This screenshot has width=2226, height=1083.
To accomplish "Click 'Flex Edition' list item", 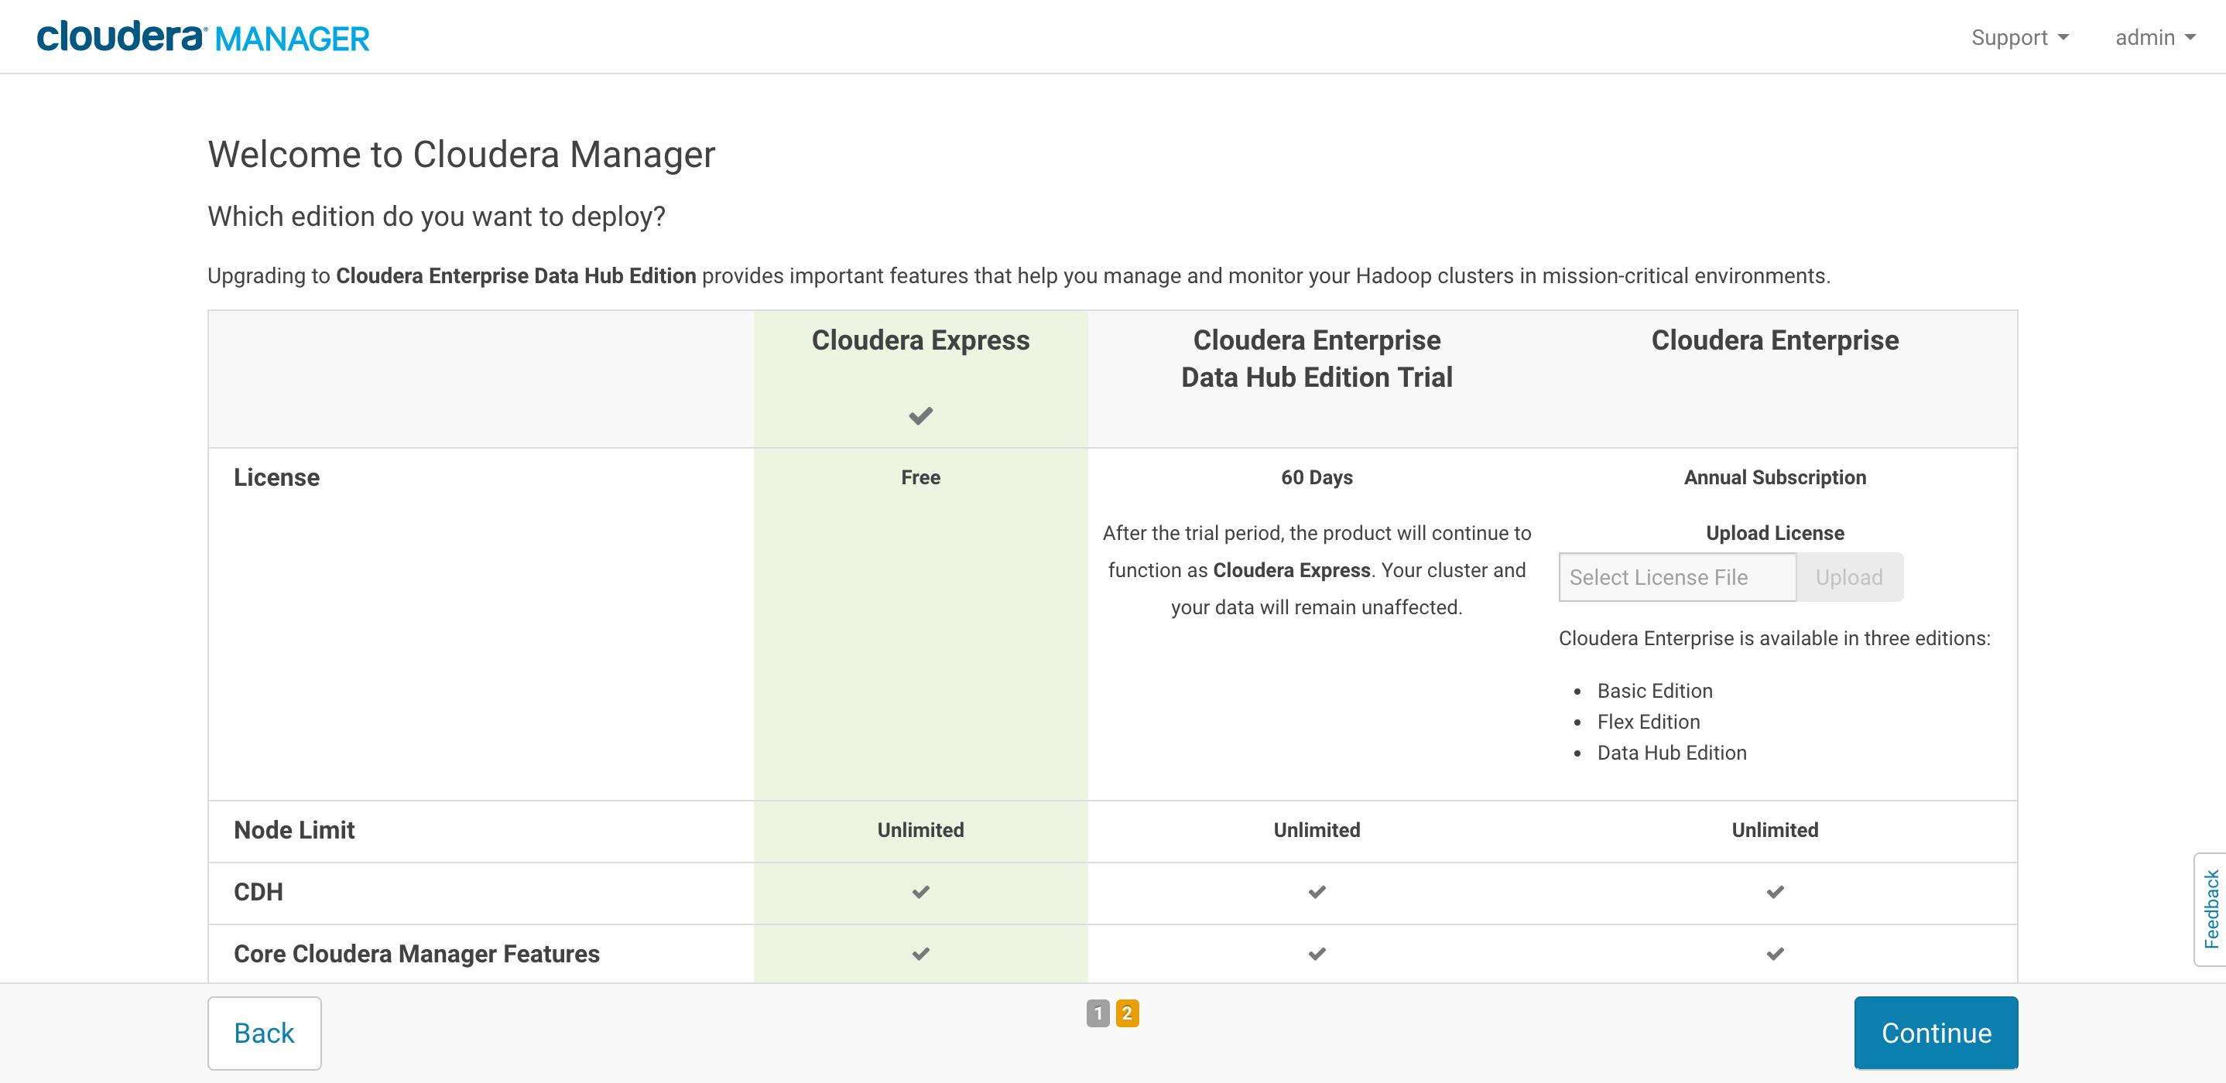I will click(1648, 722).
